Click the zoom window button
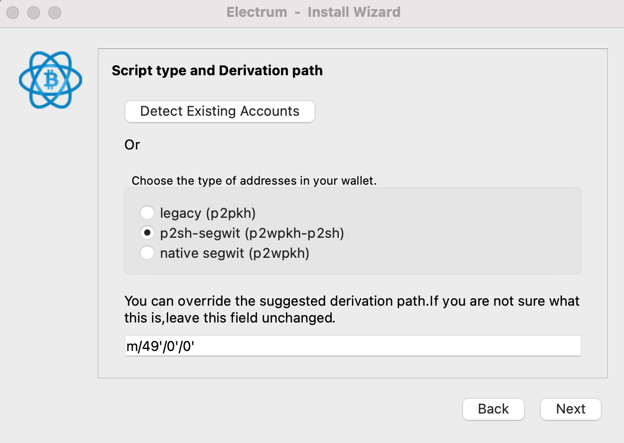 tap(55, 13)
